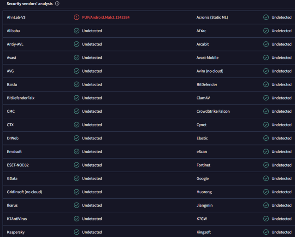Click the check icon for BitDefenderFalx

(x=77, y=98)
